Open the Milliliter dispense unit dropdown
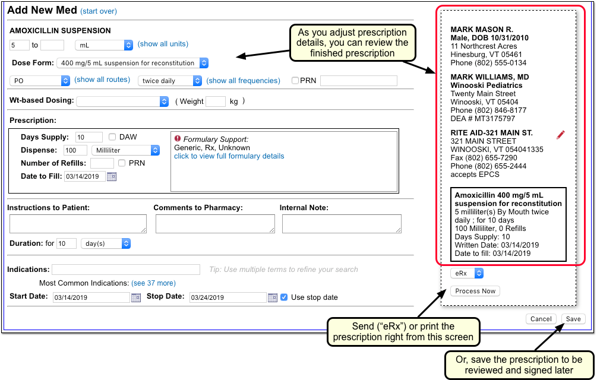 click(x=126, y=150)
